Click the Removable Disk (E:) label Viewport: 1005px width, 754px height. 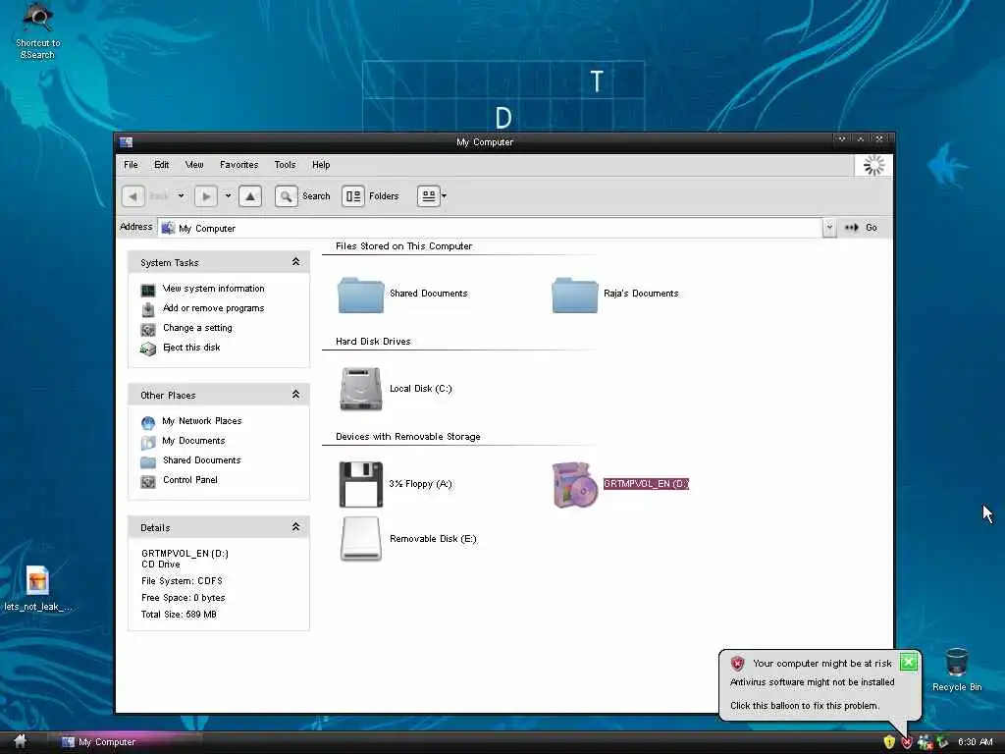coord(433,539)
